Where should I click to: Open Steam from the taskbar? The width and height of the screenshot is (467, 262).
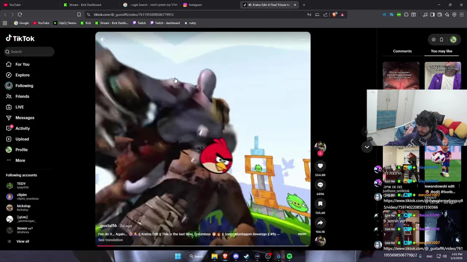(246, 256)
